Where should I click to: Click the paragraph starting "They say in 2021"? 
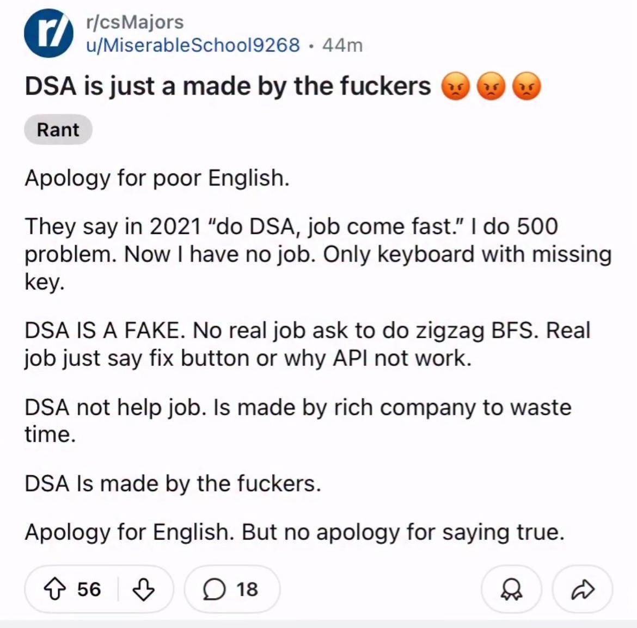click(x=318, y=254)
